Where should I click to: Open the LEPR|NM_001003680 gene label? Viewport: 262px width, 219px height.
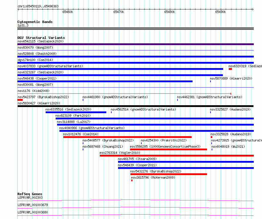33,212
